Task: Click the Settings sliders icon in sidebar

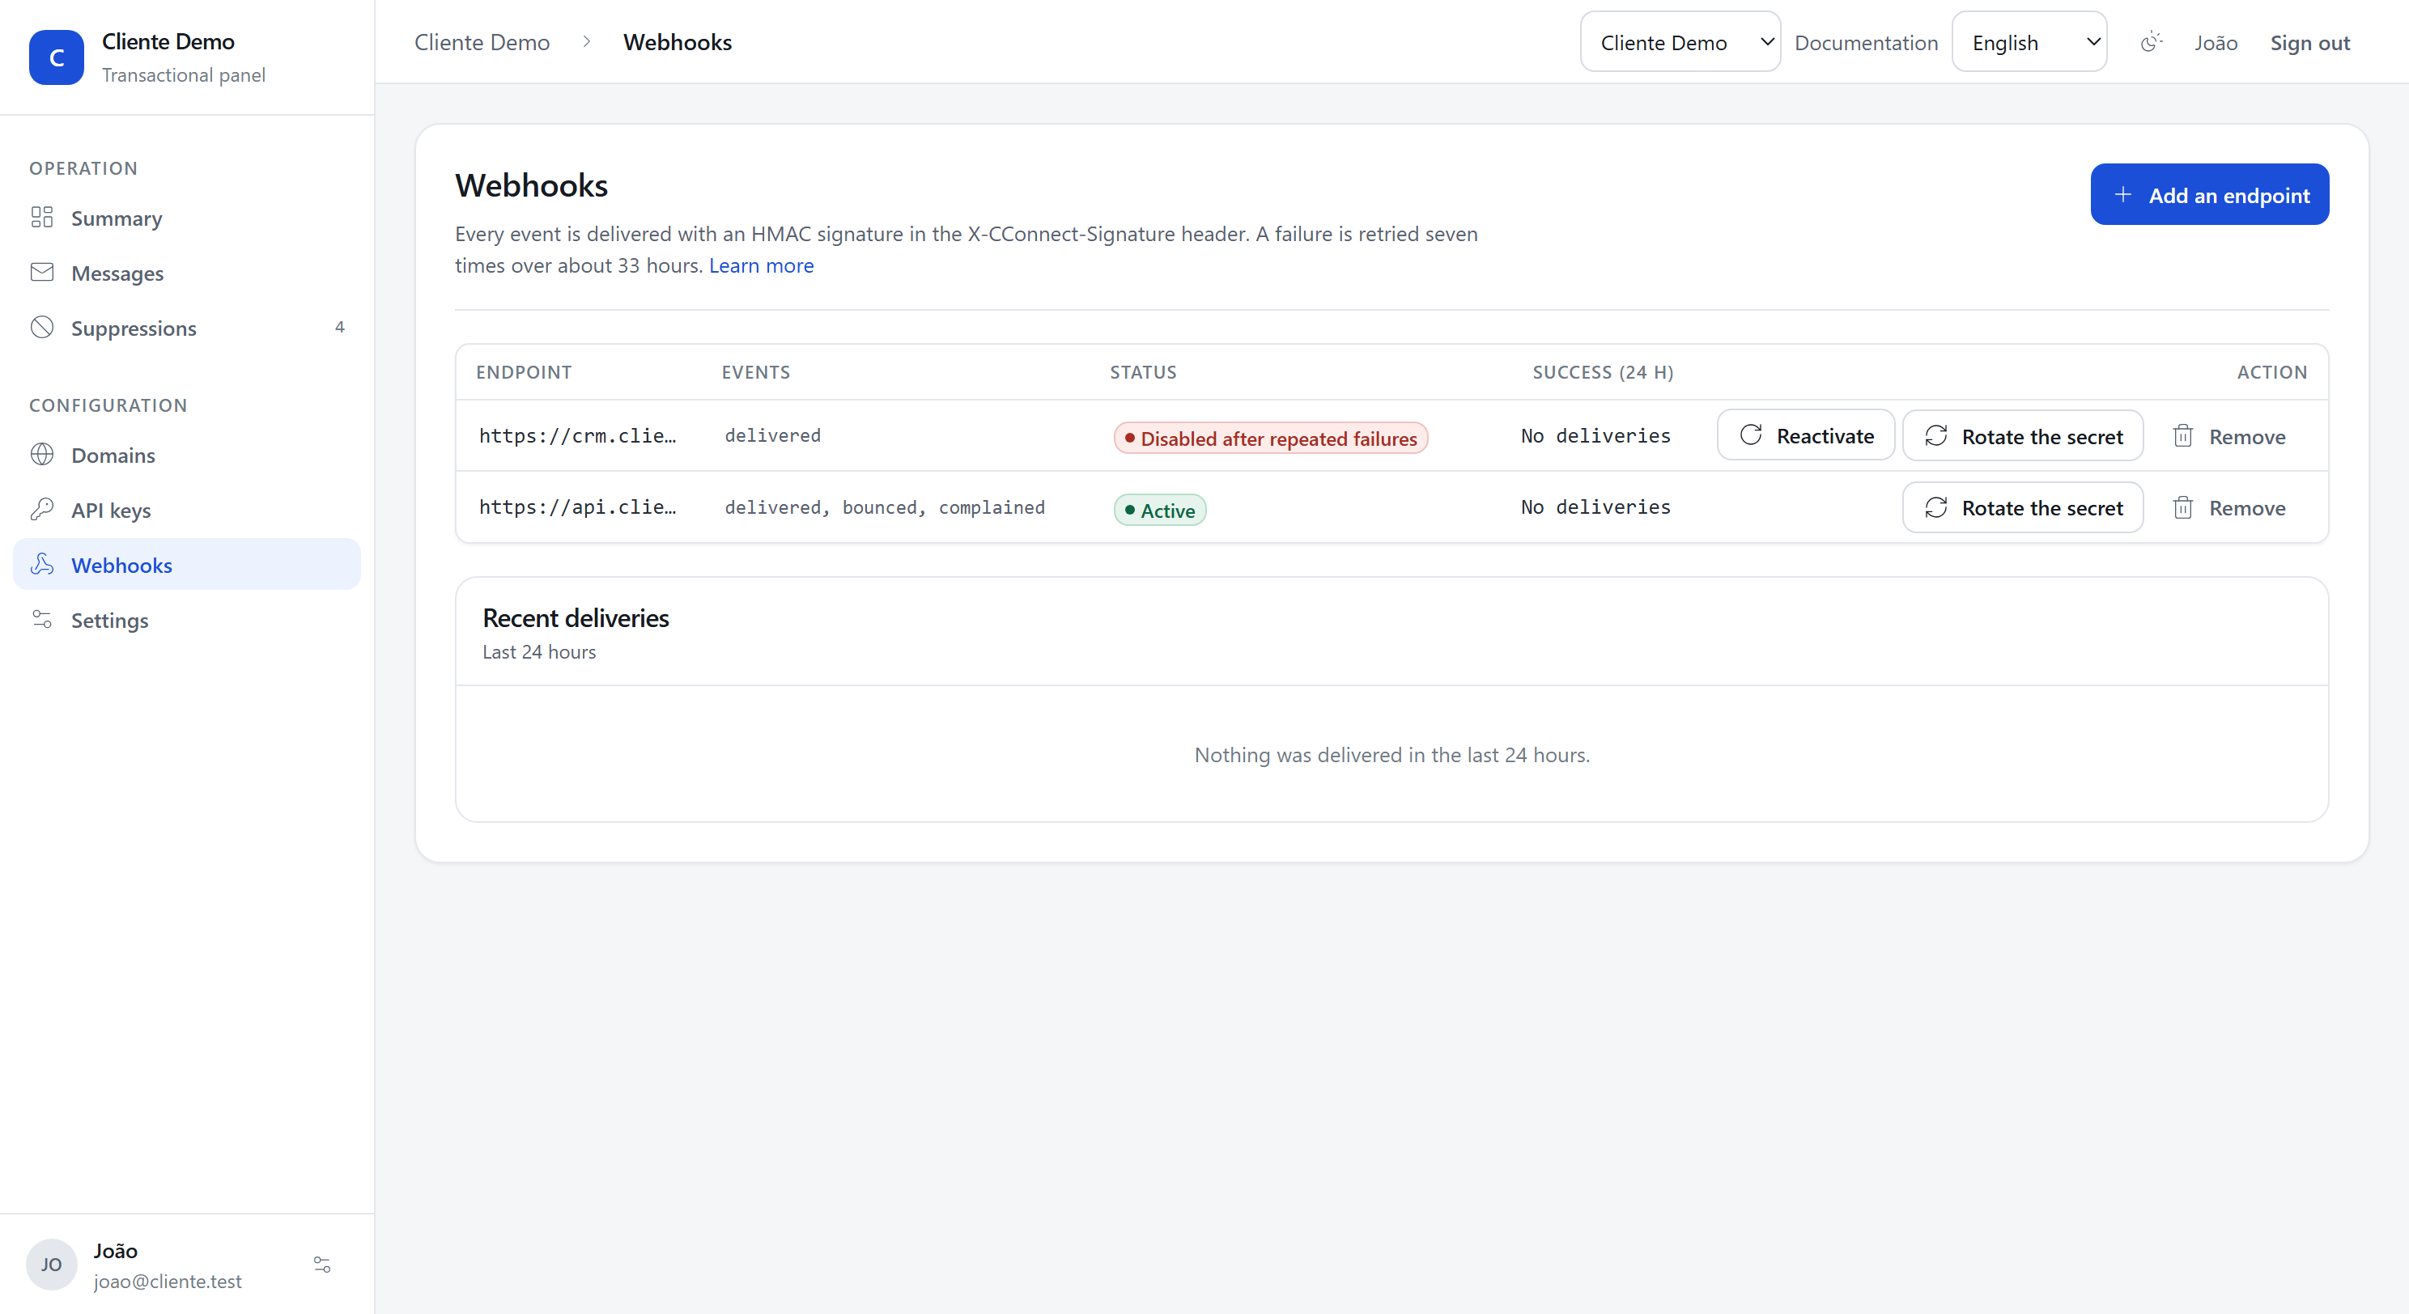Action: (x=42, y=619)
